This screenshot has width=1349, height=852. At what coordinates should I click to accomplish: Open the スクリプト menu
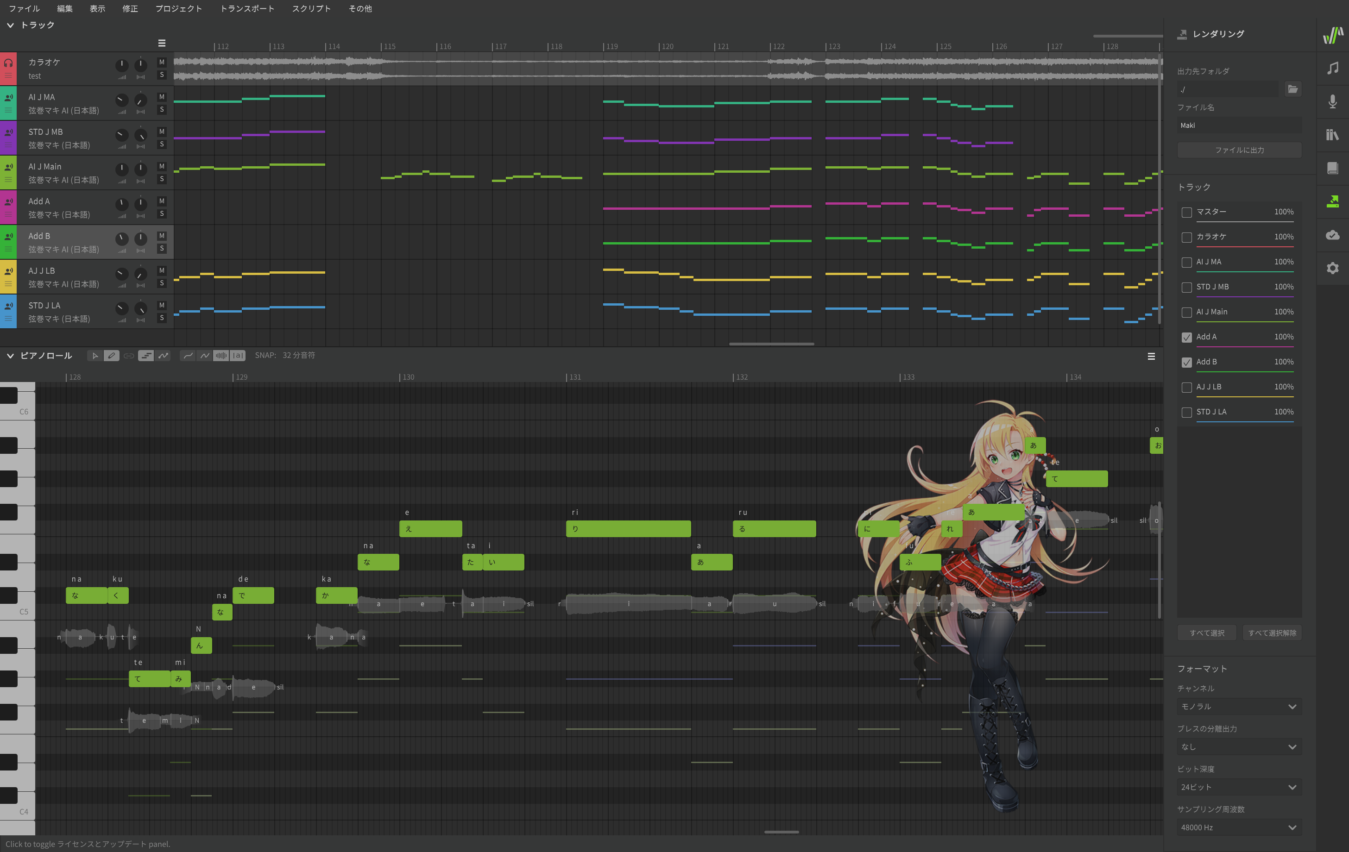311,8
